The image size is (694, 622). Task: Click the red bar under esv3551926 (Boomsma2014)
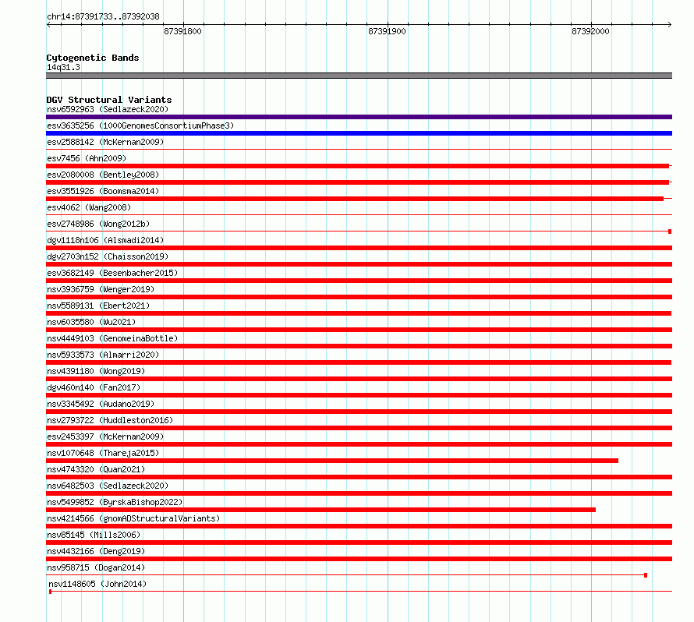coord(355,199)
